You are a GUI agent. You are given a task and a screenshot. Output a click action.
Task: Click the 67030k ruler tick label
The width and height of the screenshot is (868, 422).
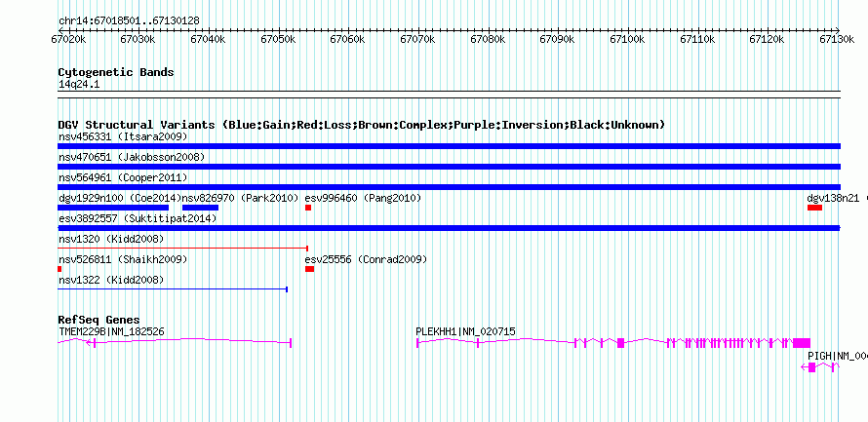(x=138, y=40)
